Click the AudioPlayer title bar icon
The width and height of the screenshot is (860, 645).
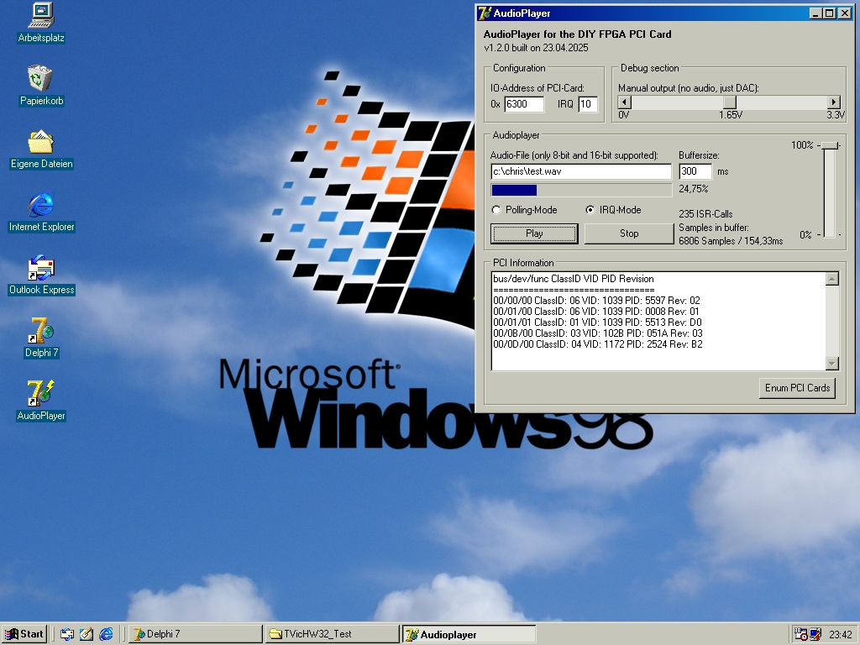coord(485,13)
